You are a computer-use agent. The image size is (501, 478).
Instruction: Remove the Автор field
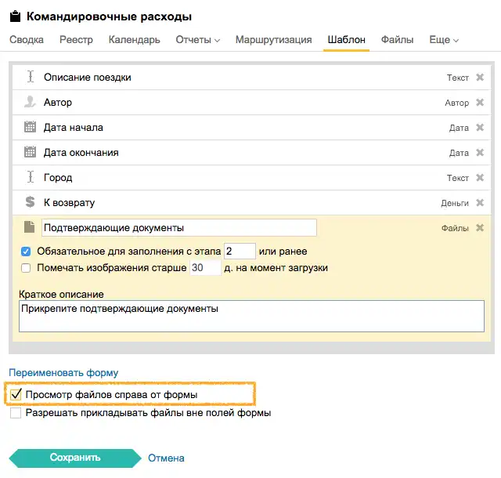[480, 103]
